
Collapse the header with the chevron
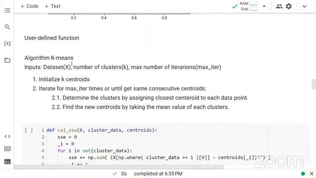pyautogui.click(x=304, y=6)
